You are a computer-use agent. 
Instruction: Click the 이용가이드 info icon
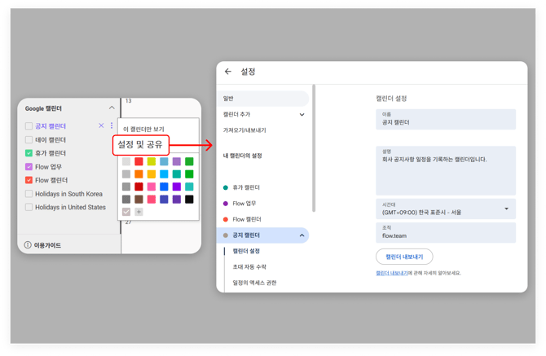[28, 245]
